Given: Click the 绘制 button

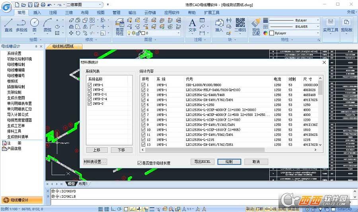Looking at the screenshot, I should click(x=229, y=162).
